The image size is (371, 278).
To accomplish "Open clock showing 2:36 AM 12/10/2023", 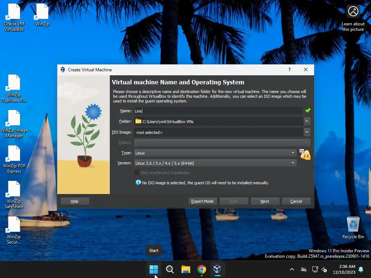I will 344,269.
